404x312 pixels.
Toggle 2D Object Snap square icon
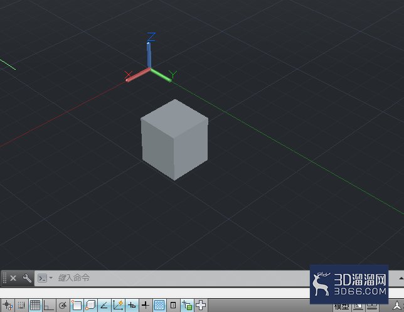point(77,306)
